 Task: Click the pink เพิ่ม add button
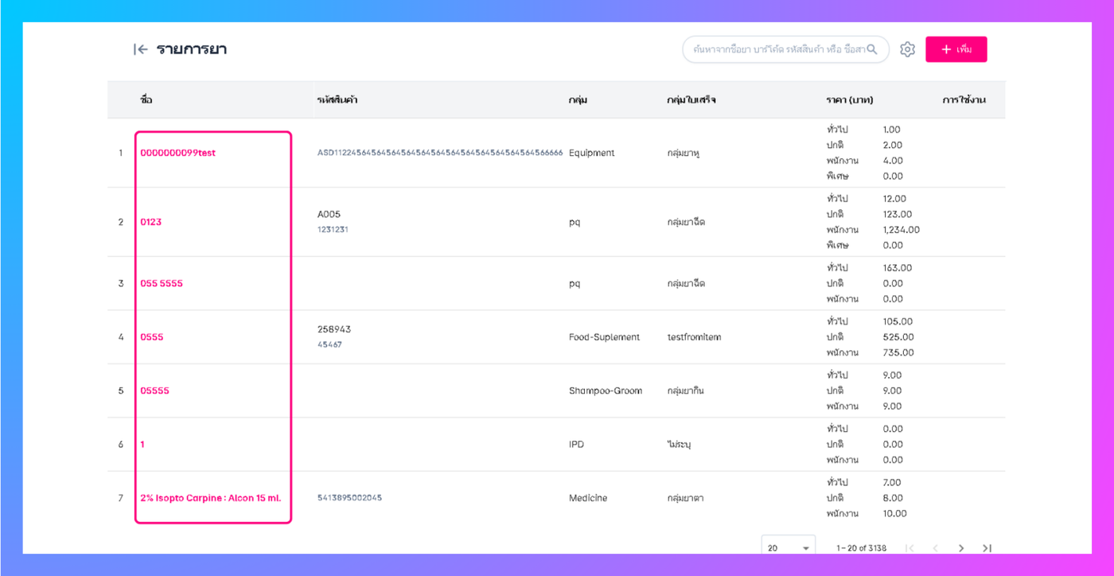pos(956,49)
